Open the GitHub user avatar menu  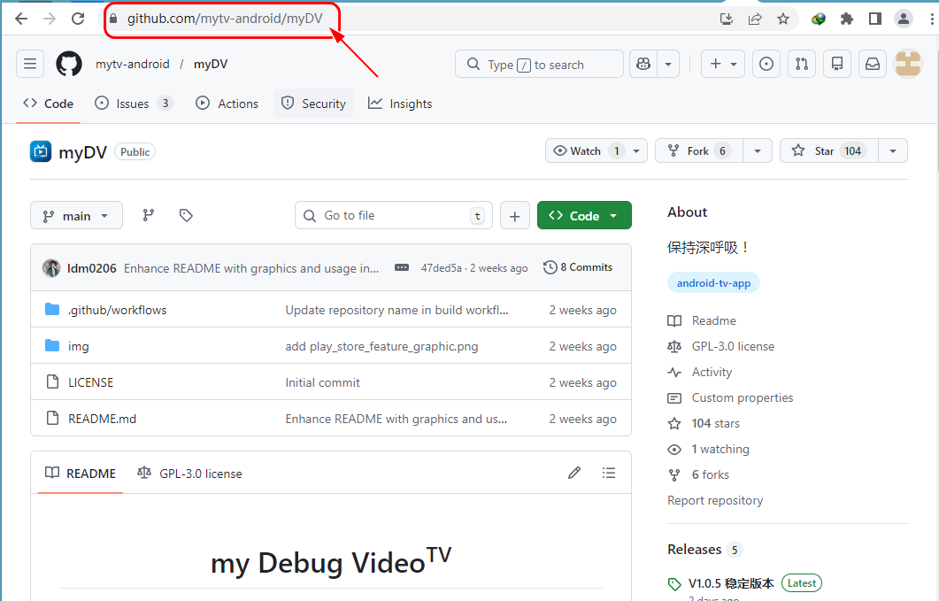(x=908, y=64)
